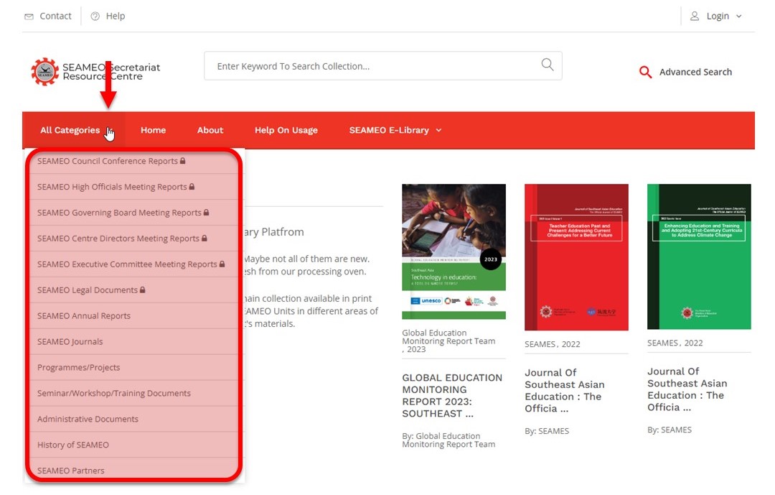Expand the Login dropdown chevron
The image size is (775, 495).
click(739, 17)
